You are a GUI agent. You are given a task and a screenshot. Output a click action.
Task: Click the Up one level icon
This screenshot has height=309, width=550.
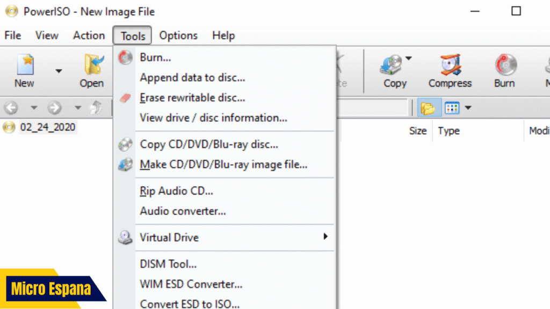[x=95, y=108]
